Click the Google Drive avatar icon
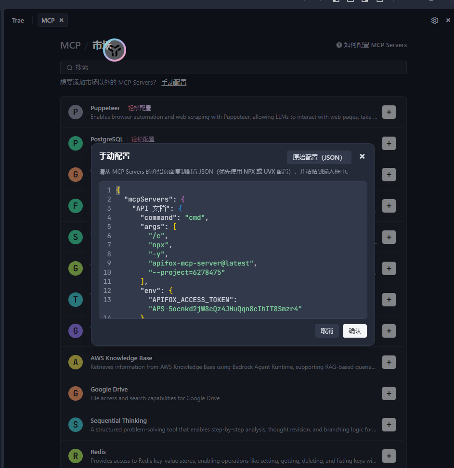 (76, 393)
